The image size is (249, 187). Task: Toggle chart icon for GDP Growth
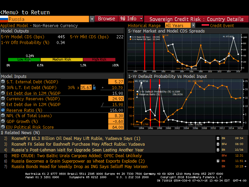tap(3, 121)
